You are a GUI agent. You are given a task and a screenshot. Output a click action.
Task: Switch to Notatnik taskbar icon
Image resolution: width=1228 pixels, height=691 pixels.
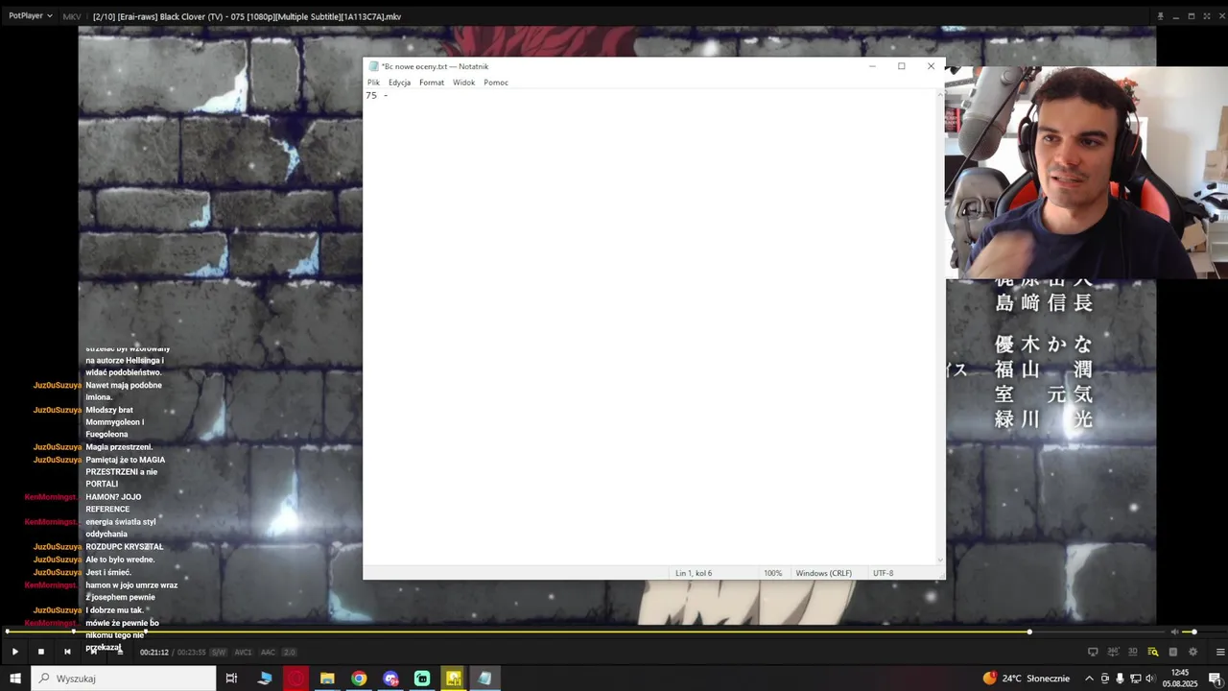pos(484,679)
